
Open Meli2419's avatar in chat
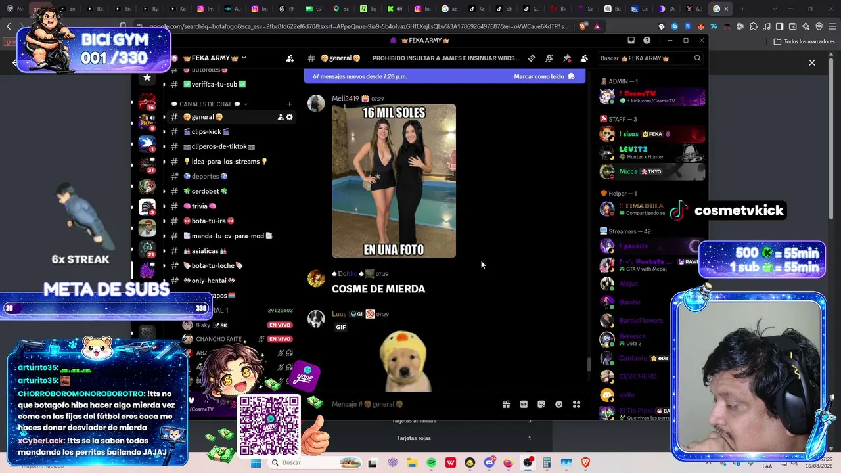point(316,103)
